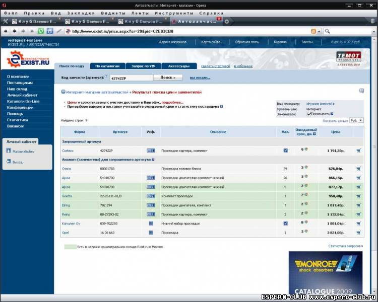Screen dimensions: 378x302
Task: Open 'Заказы' header link
Action: 307,42
